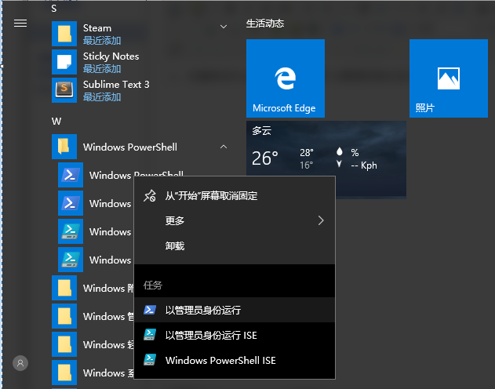Launch Sticky Notes from its icon
This screenshot has width=495, height=389.
64,62
